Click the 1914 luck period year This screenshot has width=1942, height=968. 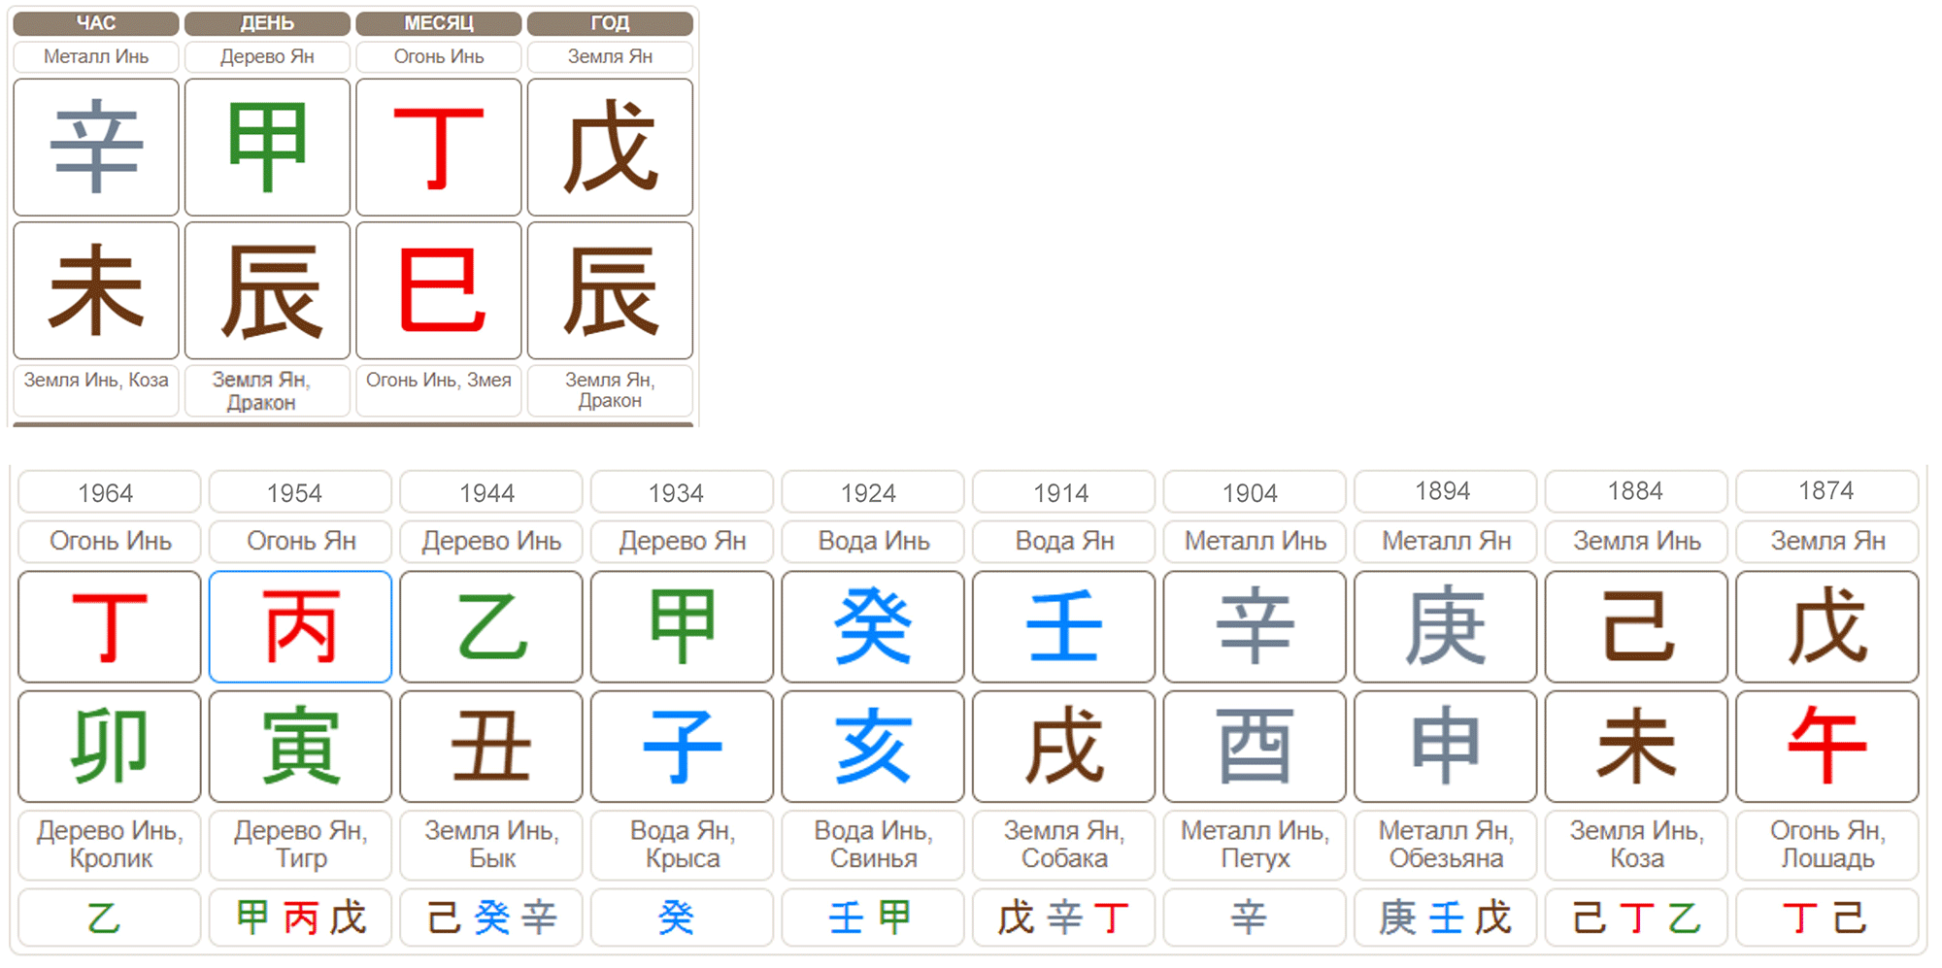pos(1060,492)
